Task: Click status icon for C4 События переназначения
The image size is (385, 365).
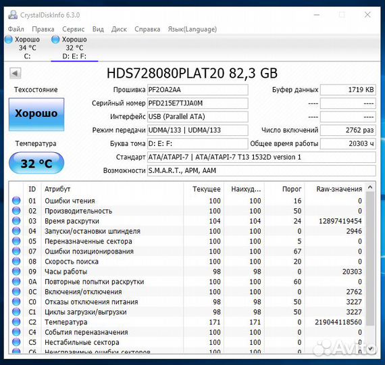Action: click(x=16, y=332)
